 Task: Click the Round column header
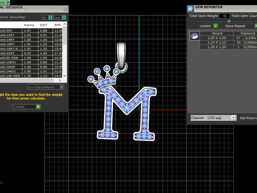[217, 33]
